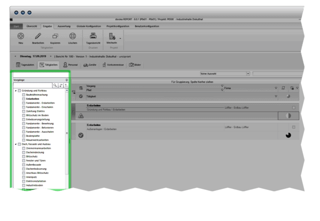
Task: Click the Neu plus icon in the ribbon
Action: point(20,36)
